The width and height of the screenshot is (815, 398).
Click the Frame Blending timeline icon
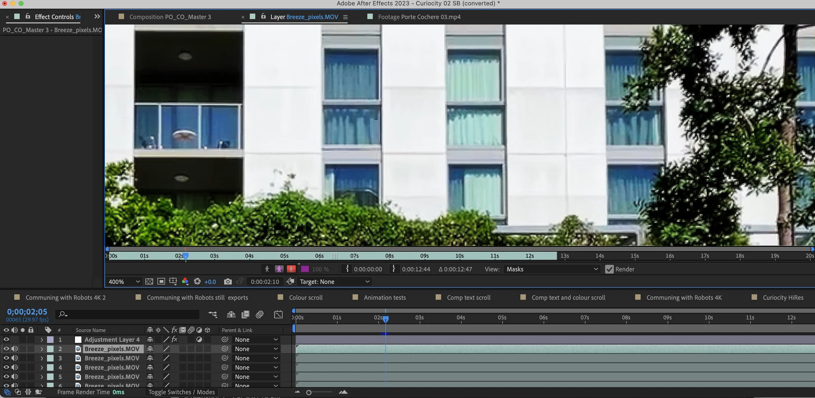(245, 315)
